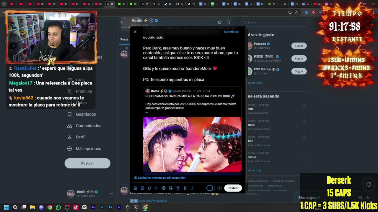Click the sidebar Postear button
This screenshot has width=378, height=212.
click(x=87, y=163)
